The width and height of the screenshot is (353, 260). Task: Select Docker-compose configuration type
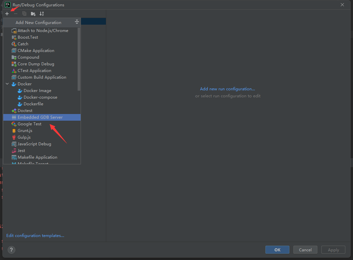point(42,97)
